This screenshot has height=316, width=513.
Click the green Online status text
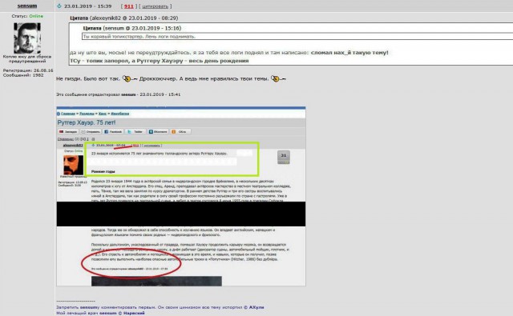point(36,16)
